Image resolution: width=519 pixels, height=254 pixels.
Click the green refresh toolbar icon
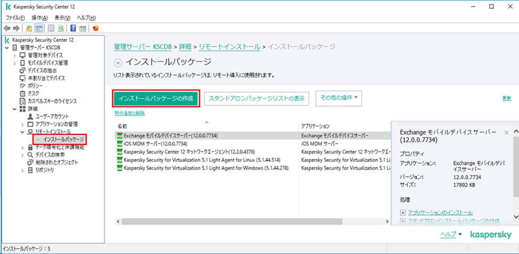(61, 28)
